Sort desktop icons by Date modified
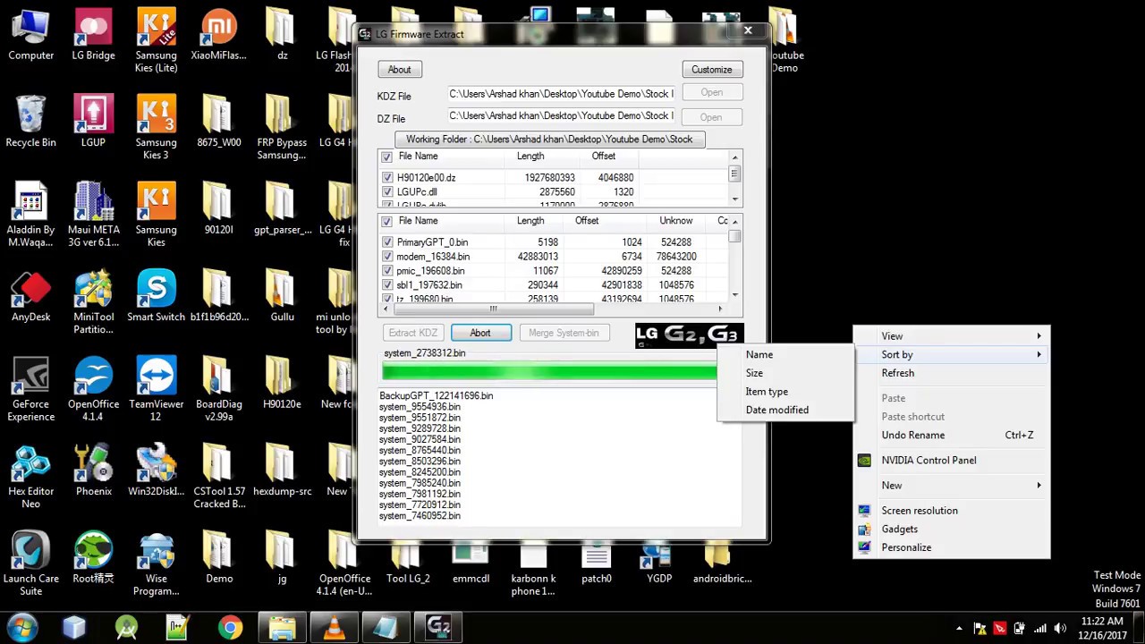 coord(776,410)
